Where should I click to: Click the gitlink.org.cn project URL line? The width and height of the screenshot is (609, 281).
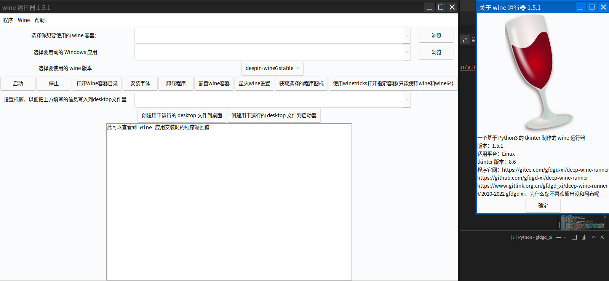[x=542, y=186]
